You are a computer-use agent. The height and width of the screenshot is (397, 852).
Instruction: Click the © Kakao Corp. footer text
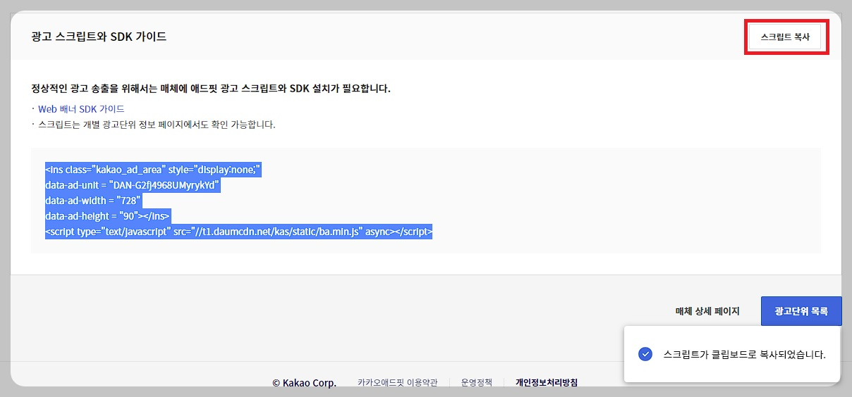pos(304,383)
